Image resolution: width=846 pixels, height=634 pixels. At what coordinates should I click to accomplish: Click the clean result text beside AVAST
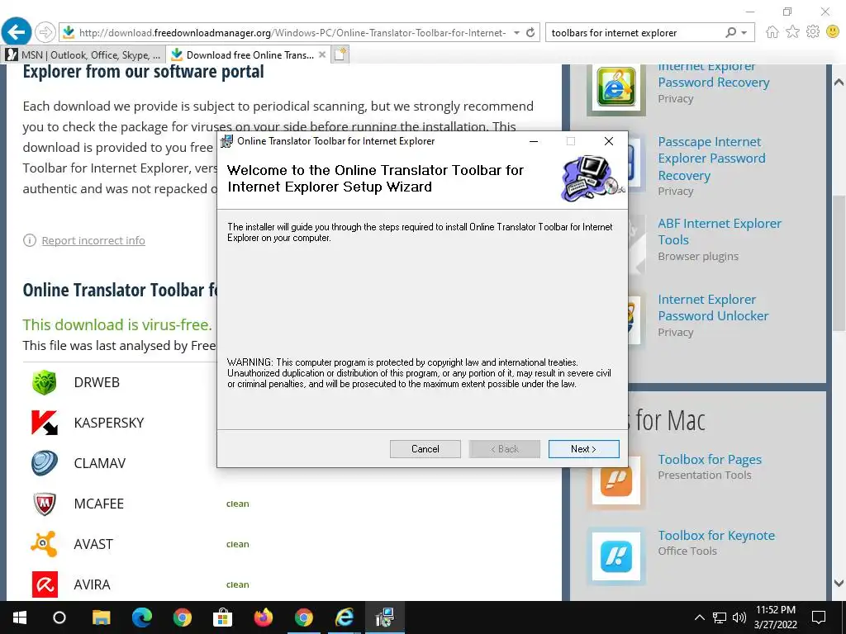[237, 544]
